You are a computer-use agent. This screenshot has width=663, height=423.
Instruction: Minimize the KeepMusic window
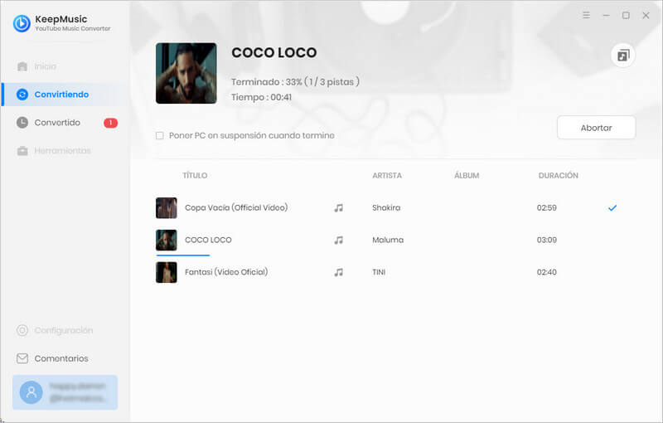pyautogui.click(x=606, y=15)
